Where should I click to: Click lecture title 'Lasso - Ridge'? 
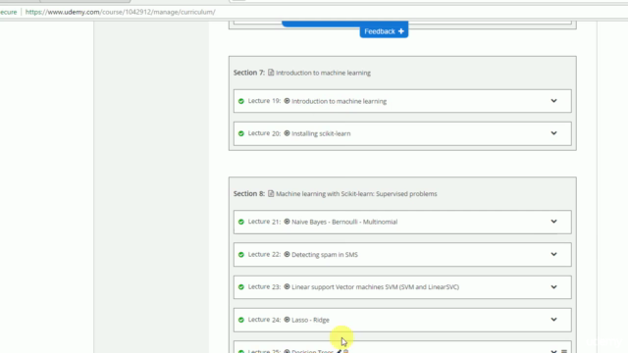(310, 320)
